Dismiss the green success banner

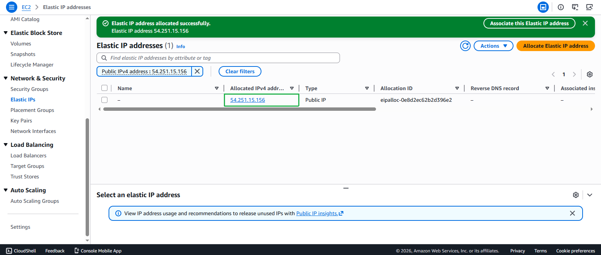pos(585,23)
